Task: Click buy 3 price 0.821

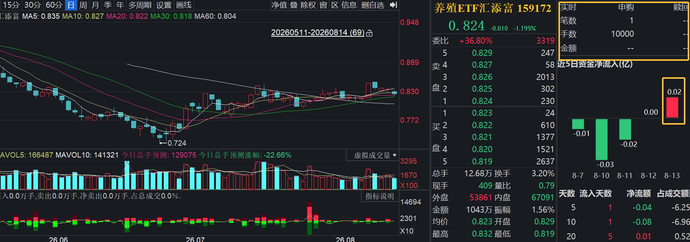Action: [482, 137]
